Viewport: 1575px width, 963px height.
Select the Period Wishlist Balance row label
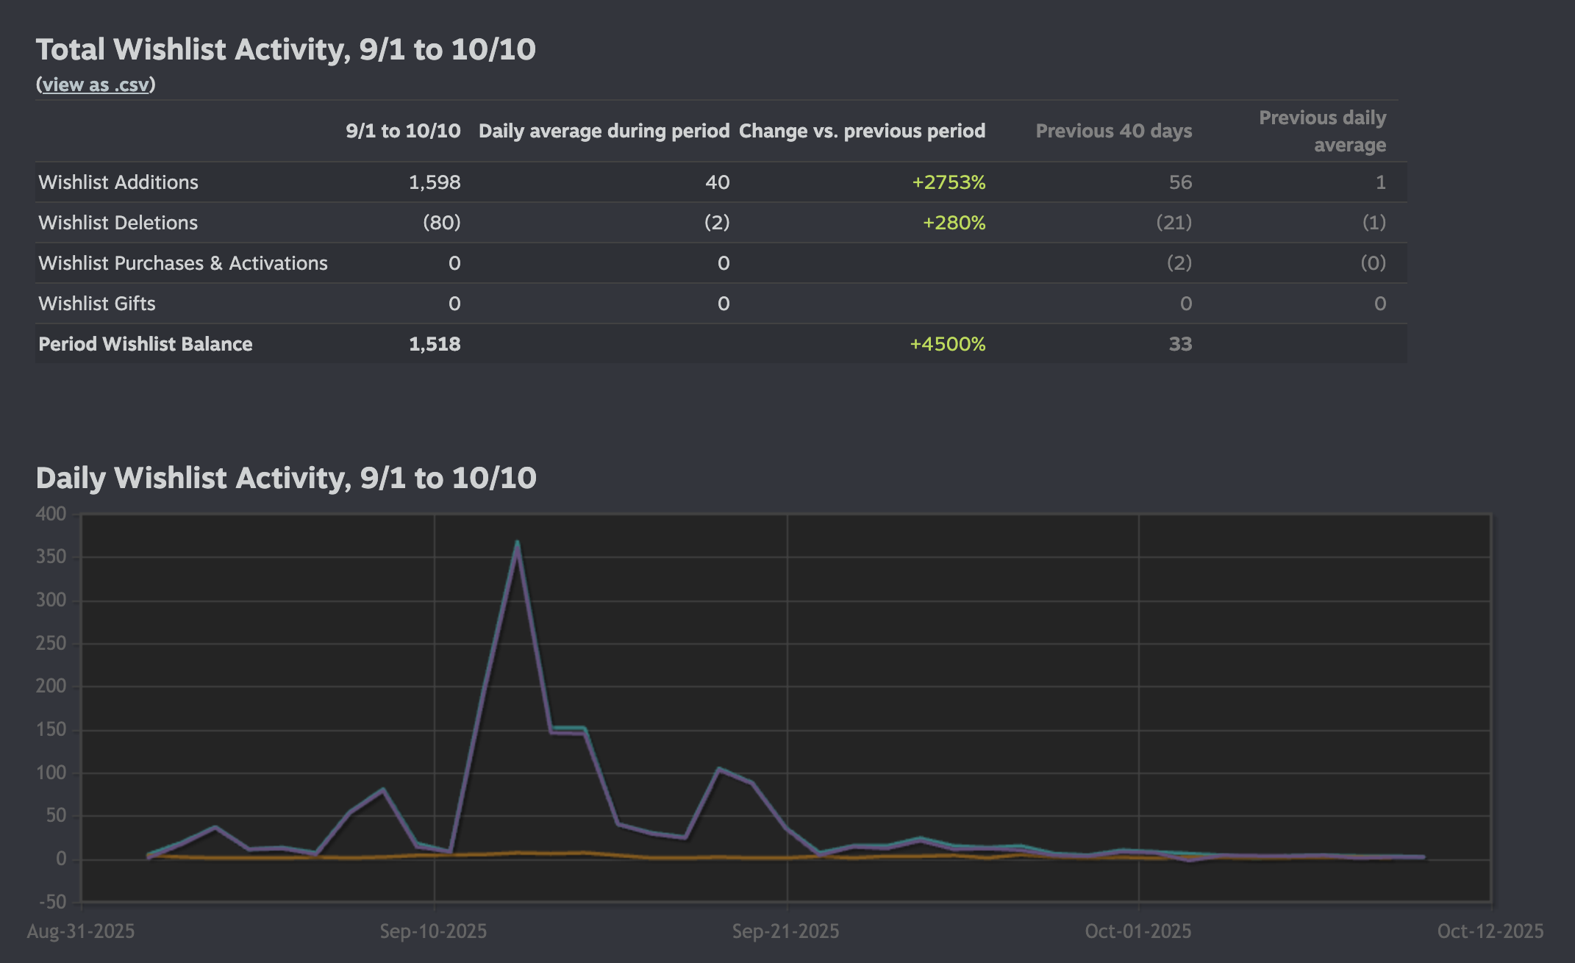pos(146,344)
